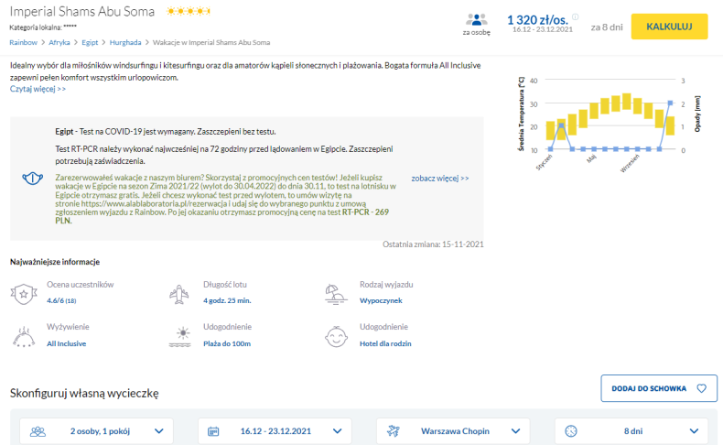Click the Wyżywienie meal dish icon
This screenshot has height=445, width=723.
coord(22,337)
